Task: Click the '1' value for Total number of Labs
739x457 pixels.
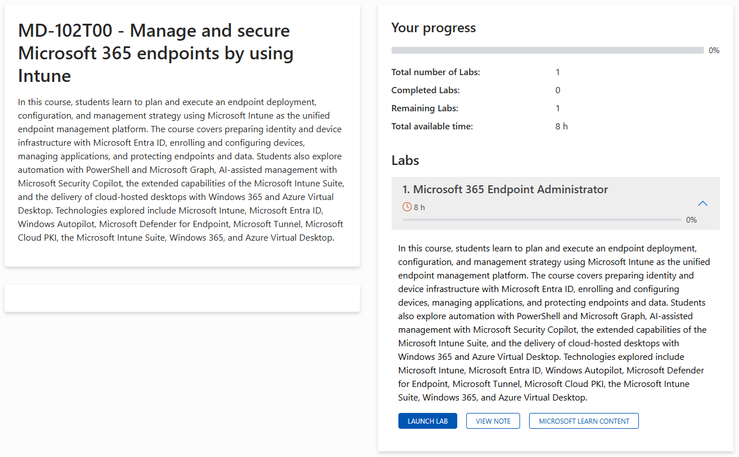Action: pos(558,72)
